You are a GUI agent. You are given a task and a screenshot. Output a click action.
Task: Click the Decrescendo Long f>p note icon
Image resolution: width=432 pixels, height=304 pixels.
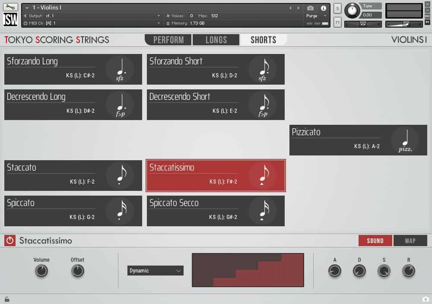pyautogui.click(x=120, y=105)
